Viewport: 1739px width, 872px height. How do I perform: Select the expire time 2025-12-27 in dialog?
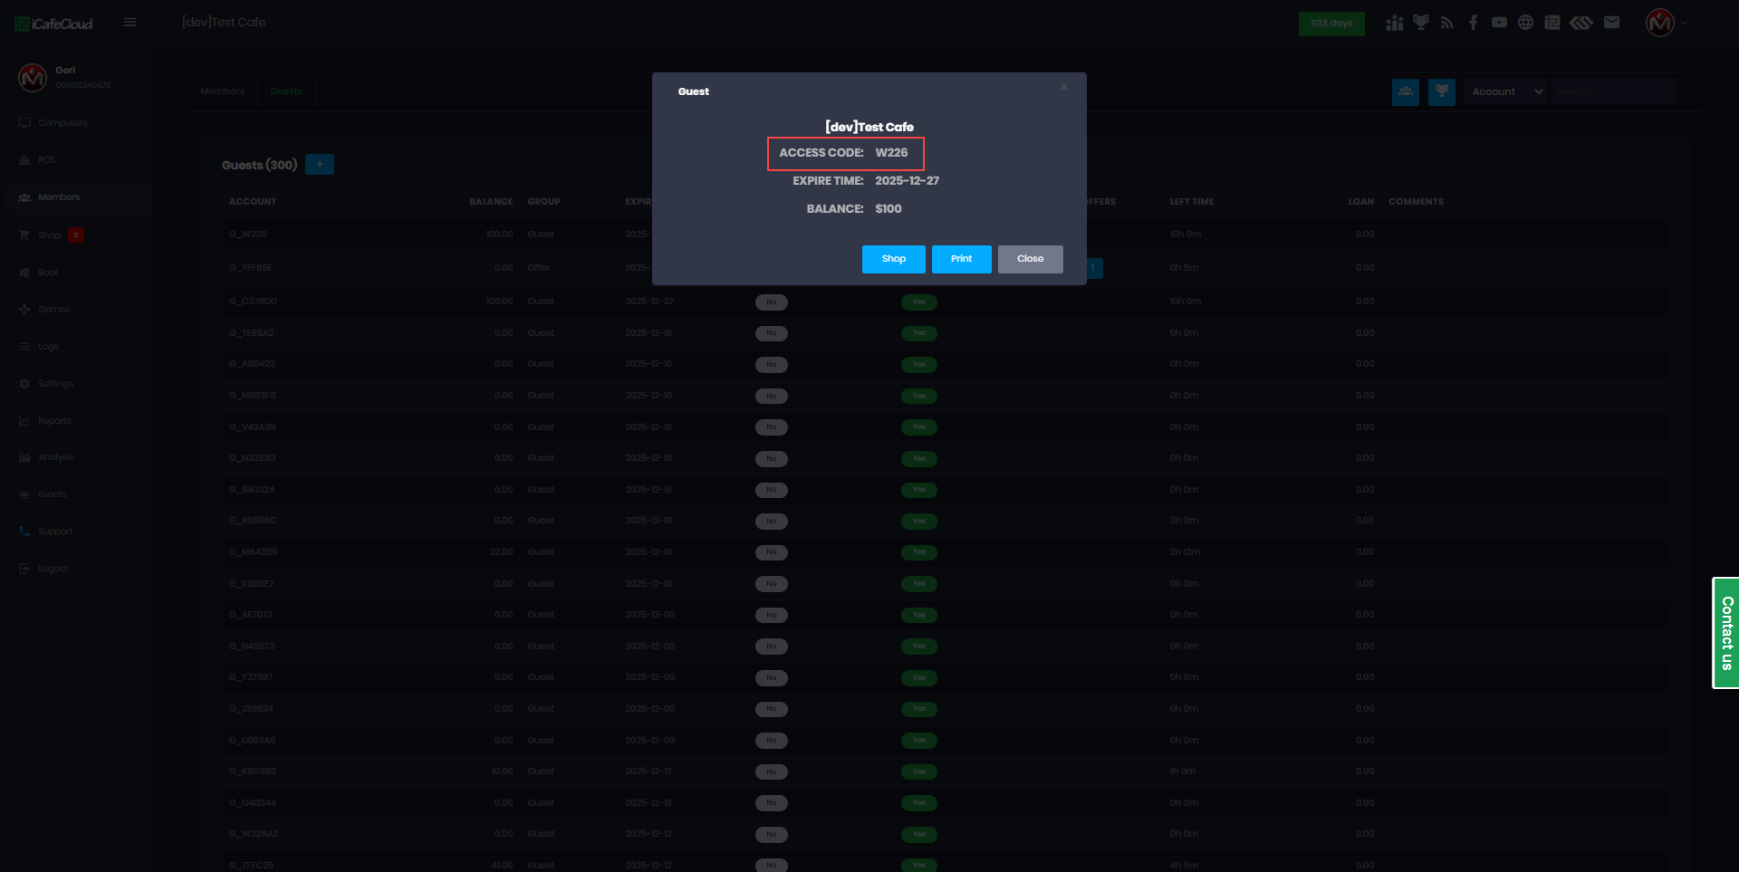point(907,181)
